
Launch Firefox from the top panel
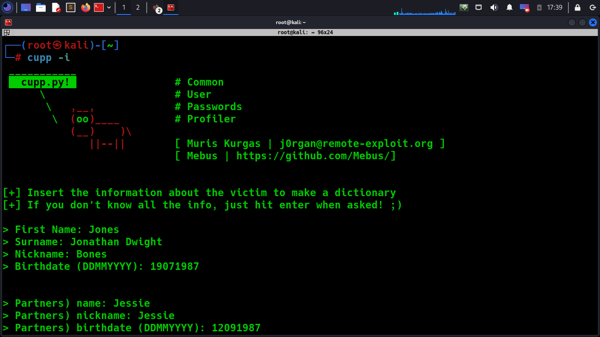[x=85, y=7]
